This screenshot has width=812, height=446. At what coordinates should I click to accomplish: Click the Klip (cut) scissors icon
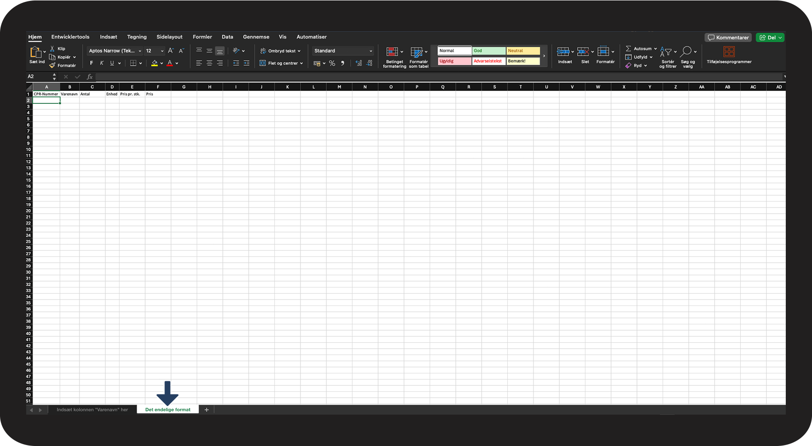click(x=52, y=49)
